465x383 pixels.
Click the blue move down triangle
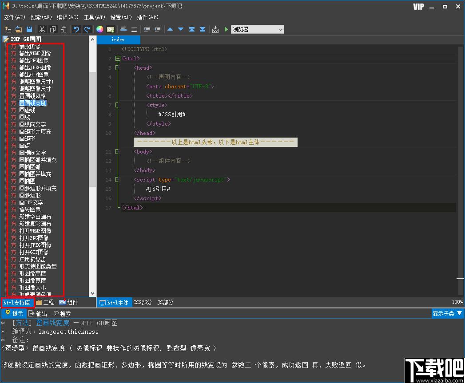tap(181, 29)
